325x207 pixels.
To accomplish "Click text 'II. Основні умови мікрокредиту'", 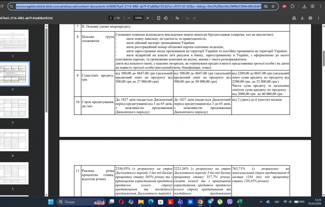I will (106, 27).
